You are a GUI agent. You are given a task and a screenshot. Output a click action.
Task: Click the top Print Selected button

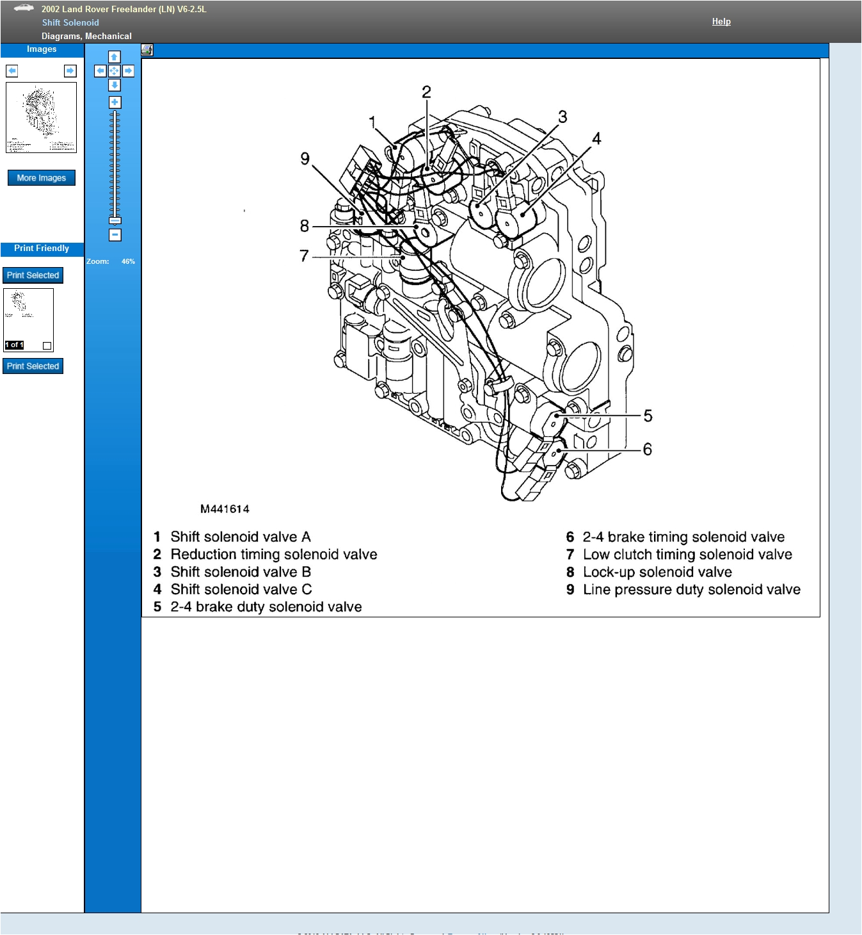[x=33, y=275]
